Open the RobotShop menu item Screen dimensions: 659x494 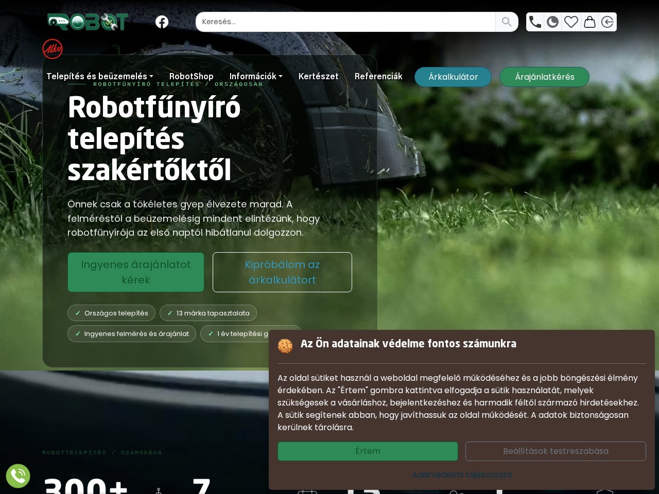click(191, 76)
